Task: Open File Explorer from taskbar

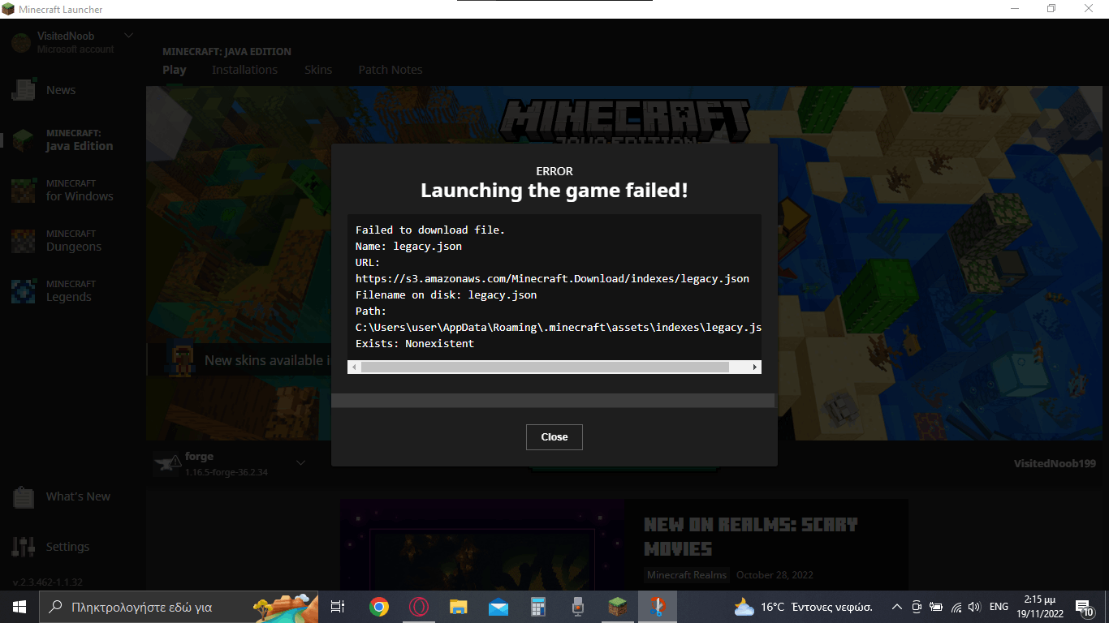Action: coord(459,607)
